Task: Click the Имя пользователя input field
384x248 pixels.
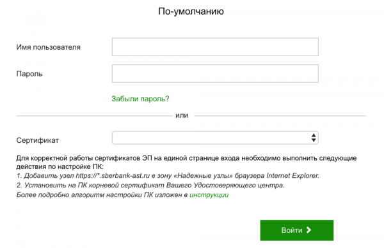Action: tap(215, 47)
